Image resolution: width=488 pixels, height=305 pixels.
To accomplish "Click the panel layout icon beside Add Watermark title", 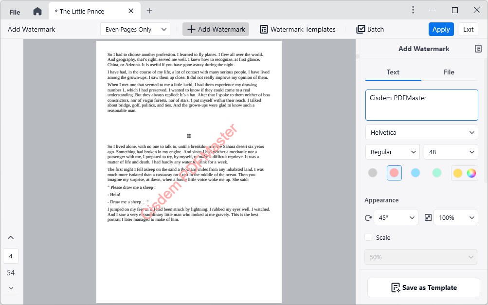I will pos(479,49).
